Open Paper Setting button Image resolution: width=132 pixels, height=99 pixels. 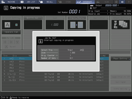(121, 58)
